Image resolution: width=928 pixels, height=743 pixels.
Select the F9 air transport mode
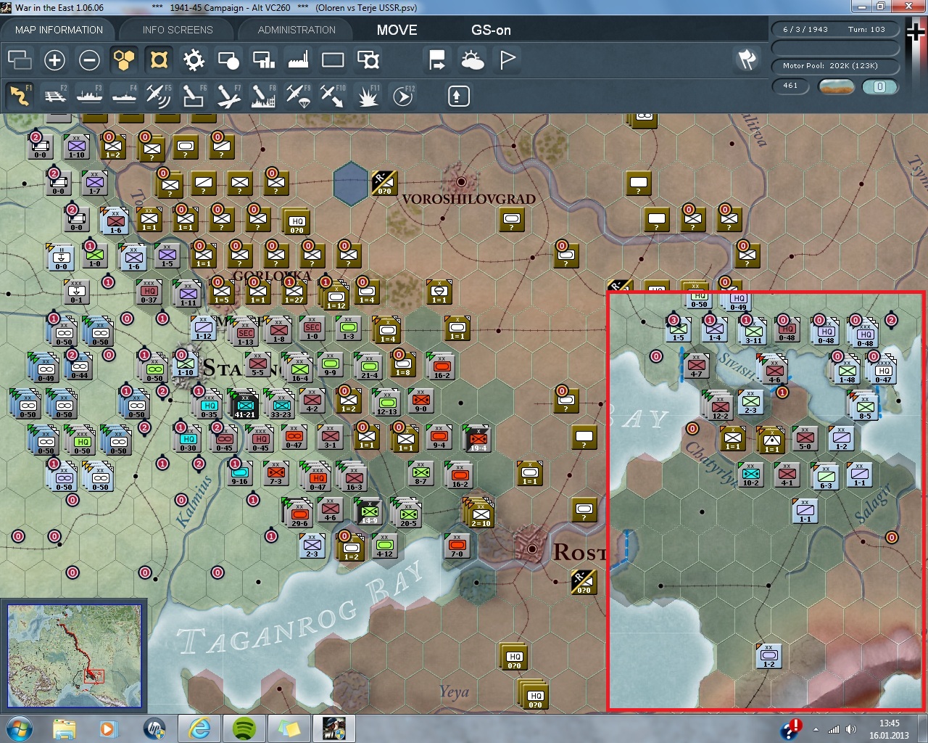tap(298, 96)
